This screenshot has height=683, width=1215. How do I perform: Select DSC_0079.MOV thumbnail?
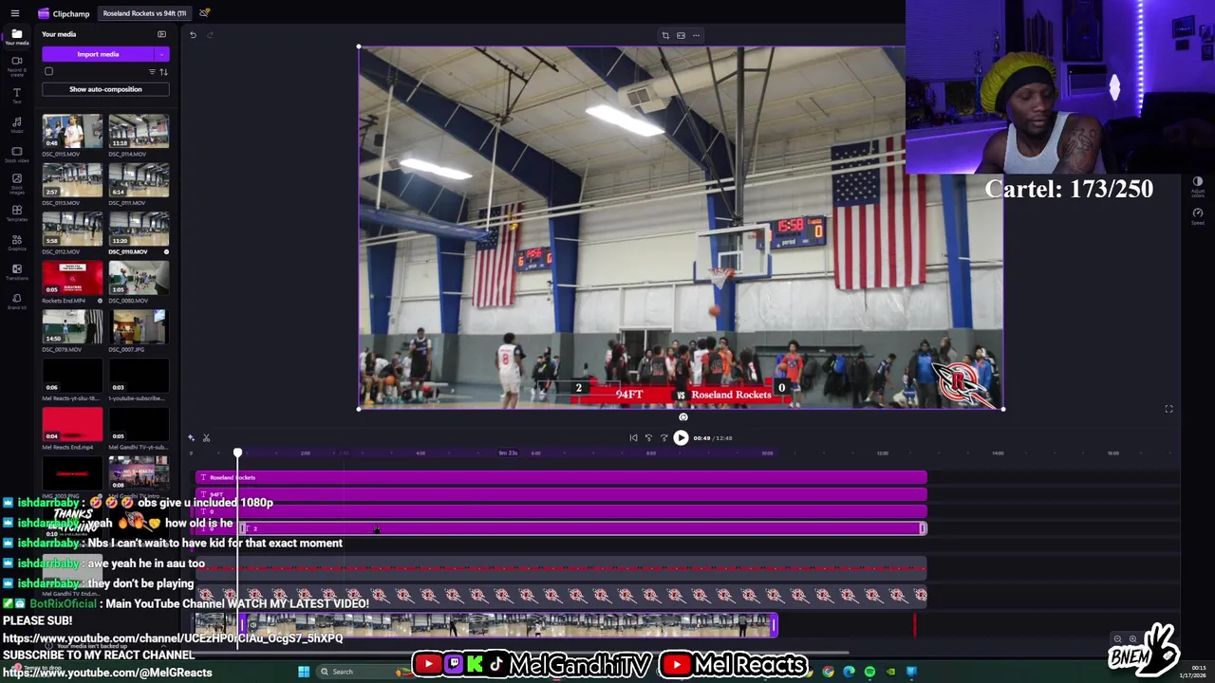[72, 326]
